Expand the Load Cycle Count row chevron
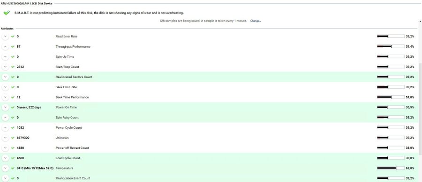 [5, 158]
